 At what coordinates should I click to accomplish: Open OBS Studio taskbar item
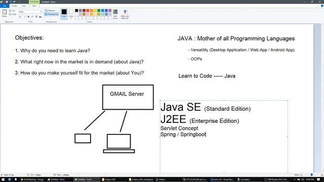click(276, 179)
